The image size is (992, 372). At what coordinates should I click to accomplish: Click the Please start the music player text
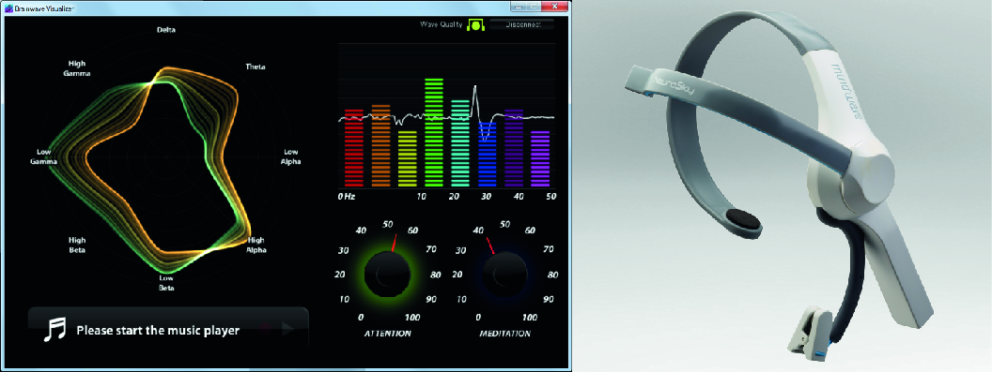coord(158,330)
